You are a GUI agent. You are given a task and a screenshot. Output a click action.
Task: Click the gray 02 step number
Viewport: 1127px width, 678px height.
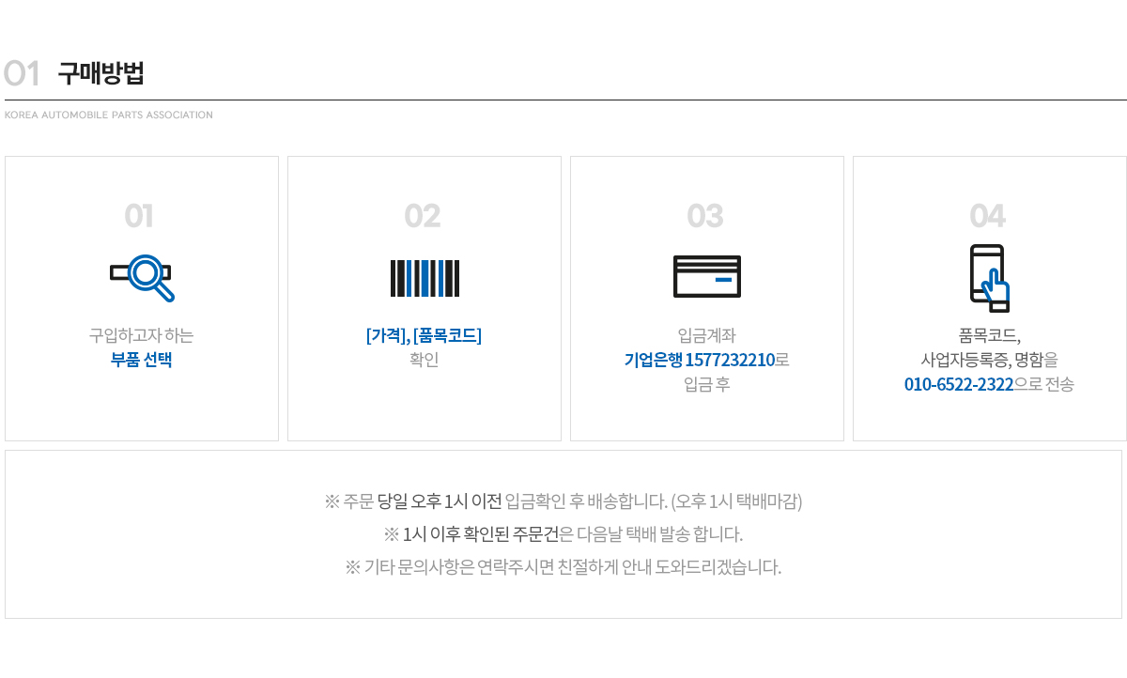pyautogui.click(x=423, y=216)
